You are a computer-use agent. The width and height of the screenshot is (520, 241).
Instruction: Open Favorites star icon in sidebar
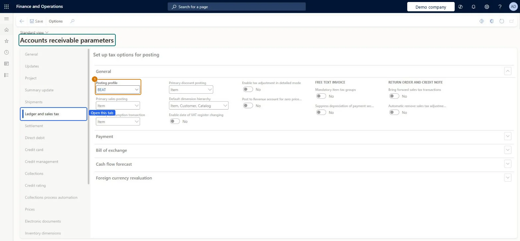point(6,41)
